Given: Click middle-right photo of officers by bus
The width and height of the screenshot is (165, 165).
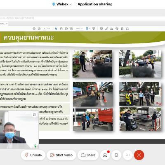Looking at the screenshot, I should (140, 94).
